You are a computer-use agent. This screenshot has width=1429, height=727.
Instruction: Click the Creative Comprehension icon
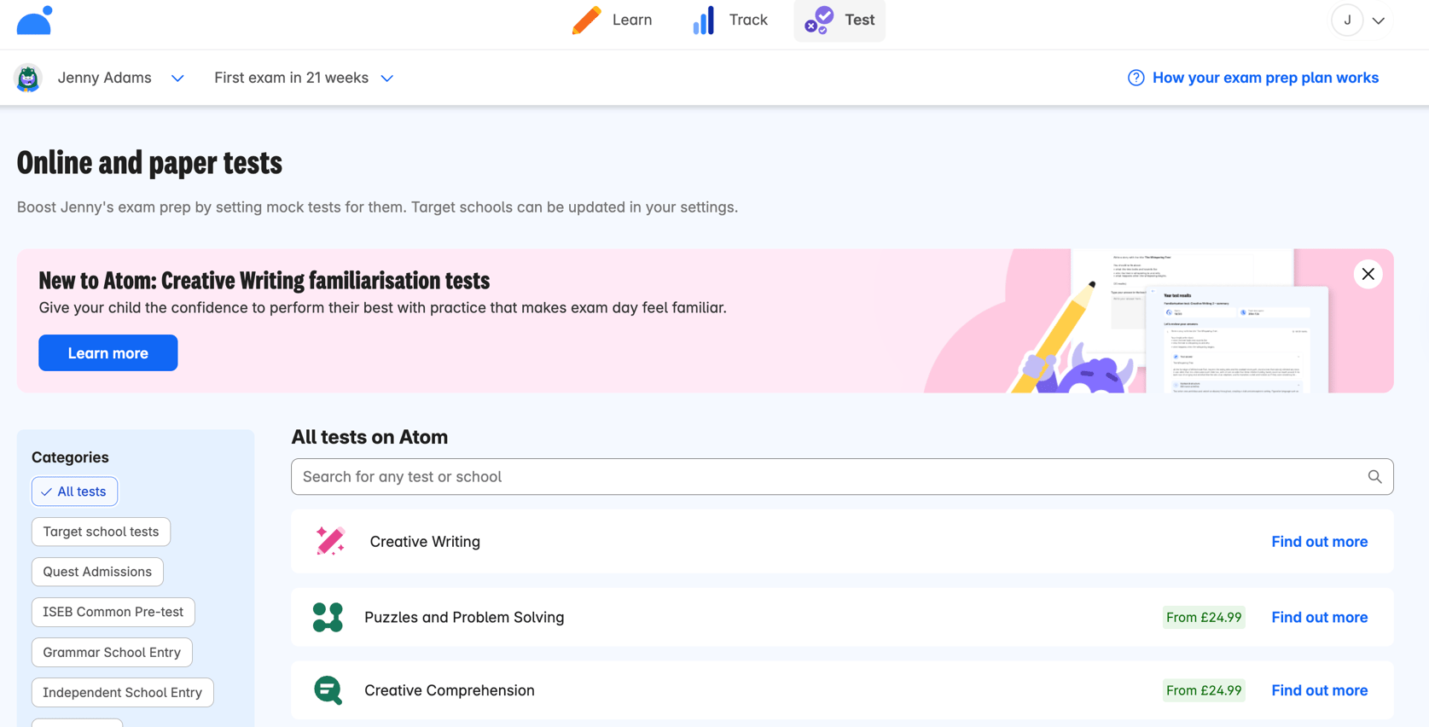[328, 690]
